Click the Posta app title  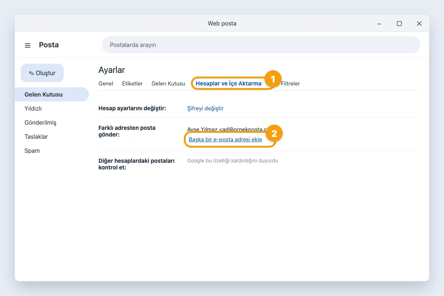click(x=49, y=45)
